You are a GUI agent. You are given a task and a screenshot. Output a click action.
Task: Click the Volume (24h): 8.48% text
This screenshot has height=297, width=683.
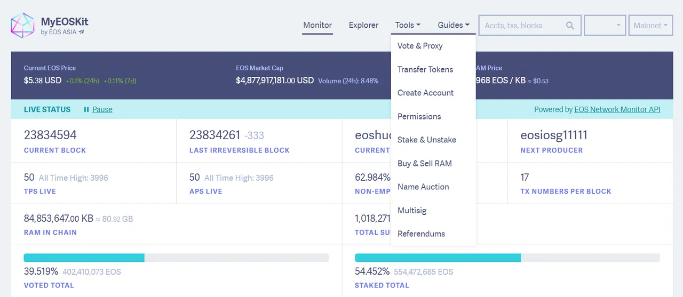tap(348, 81)
